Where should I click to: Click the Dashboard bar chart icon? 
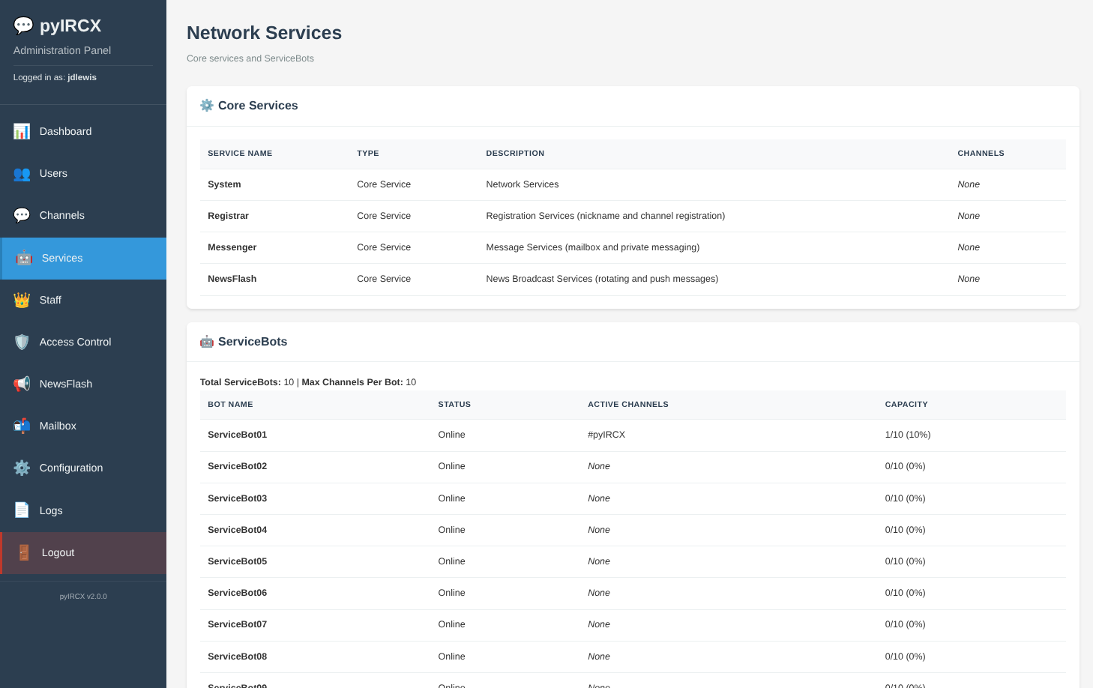click(22, 131)
